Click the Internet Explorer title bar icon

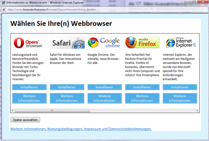click(x=4, y=3)
